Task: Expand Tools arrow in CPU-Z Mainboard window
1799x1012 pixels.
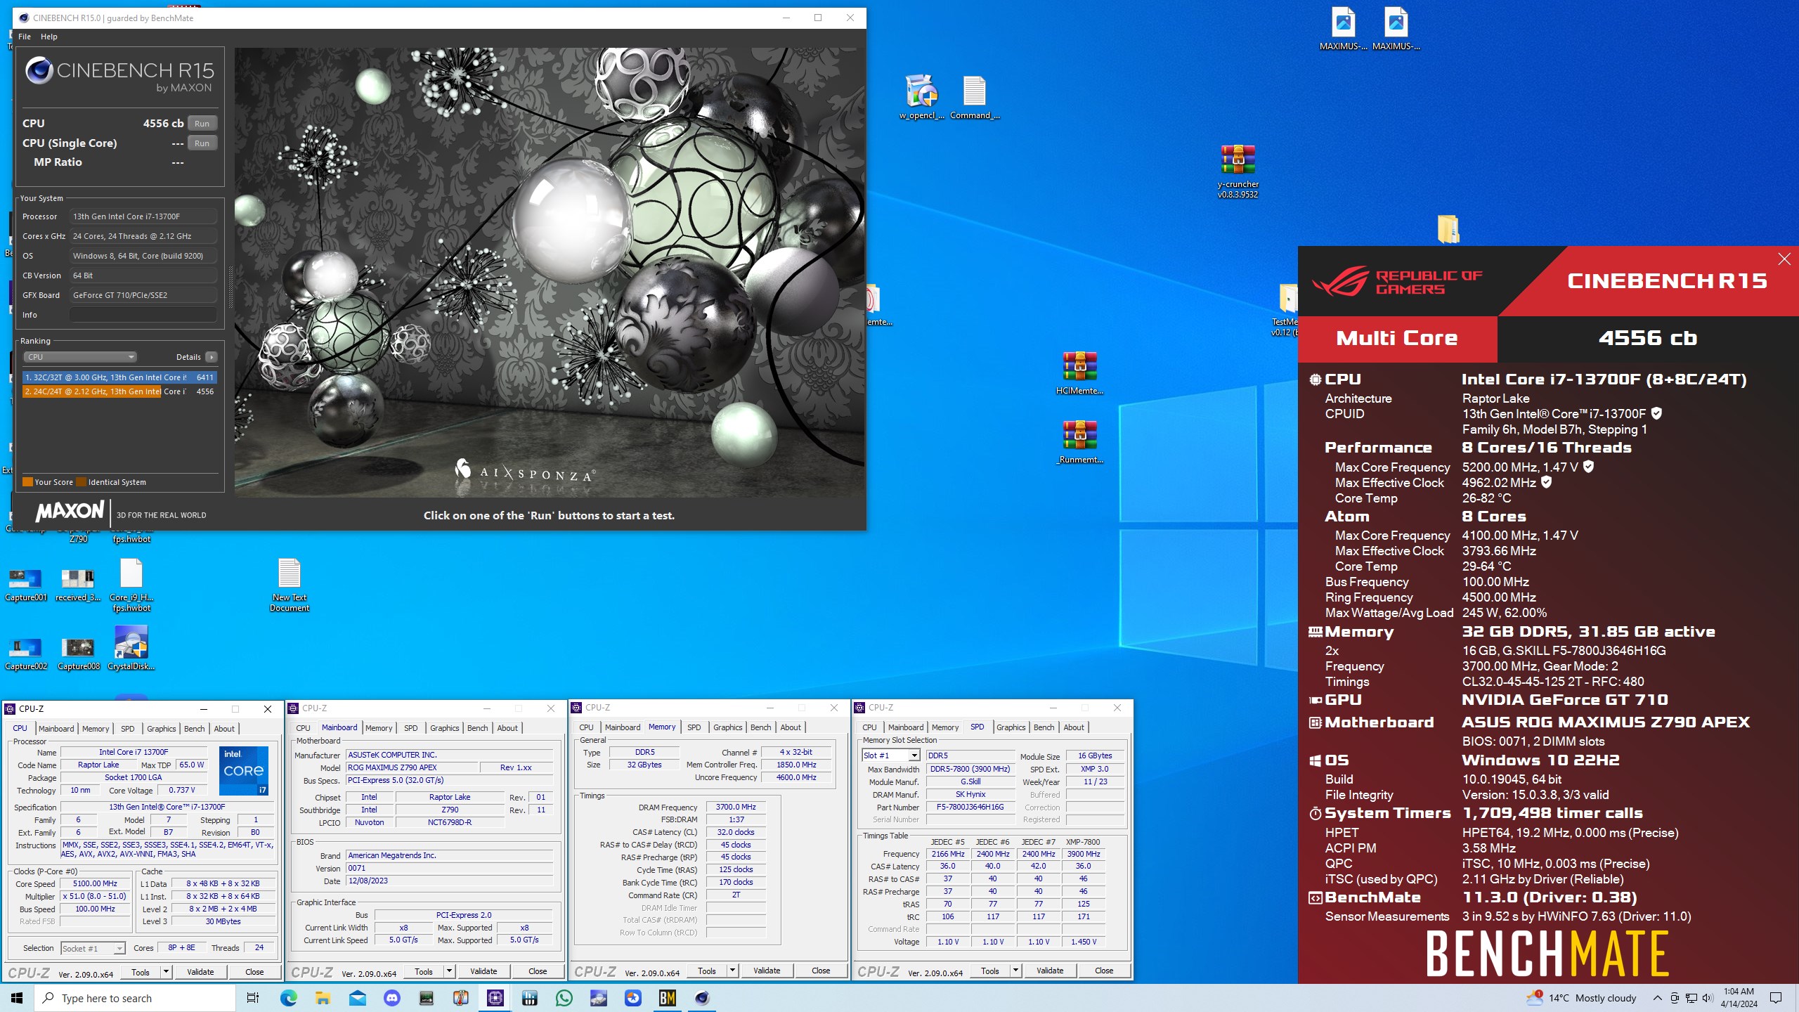Action: tap(450, 971)
